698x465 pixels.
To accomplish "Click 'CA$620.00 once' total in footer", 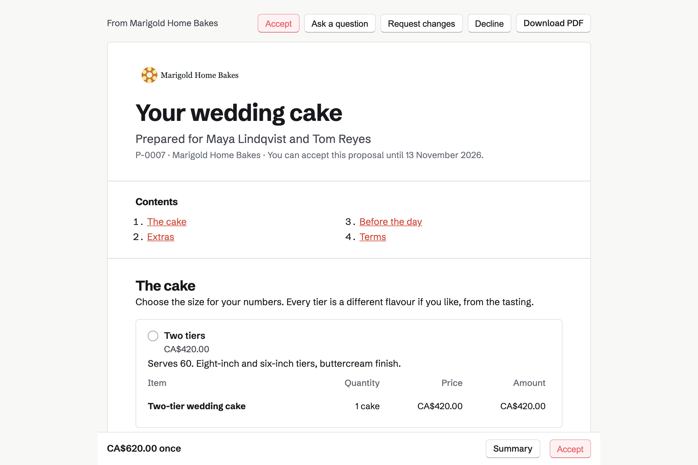I will point(144,448).
